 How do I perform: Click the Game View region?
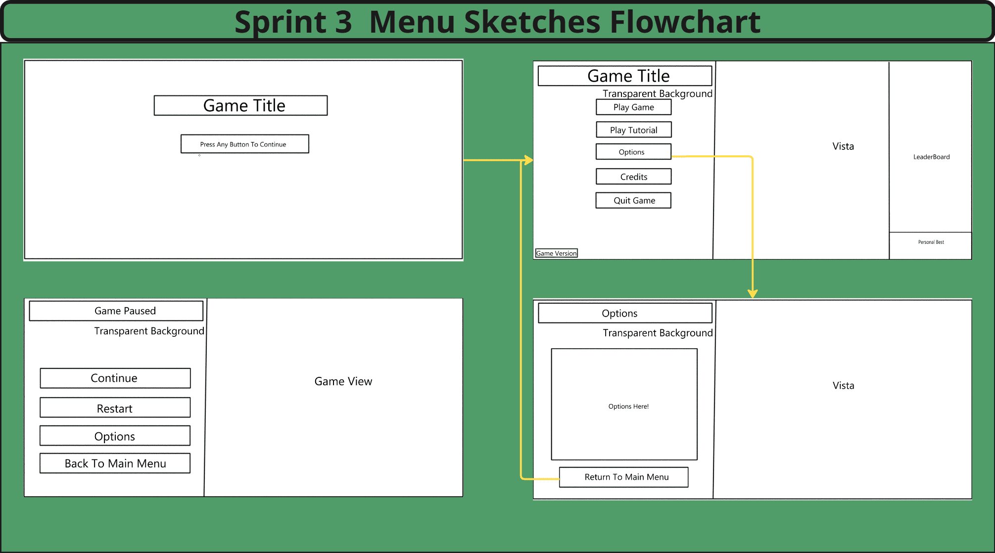343,381
